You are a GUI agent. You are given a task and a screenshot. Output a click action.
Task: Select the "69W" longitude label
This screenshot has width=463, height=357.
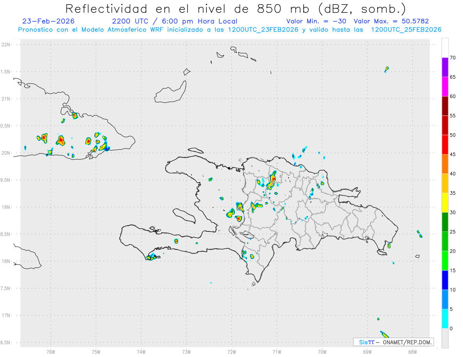(367, 352)
